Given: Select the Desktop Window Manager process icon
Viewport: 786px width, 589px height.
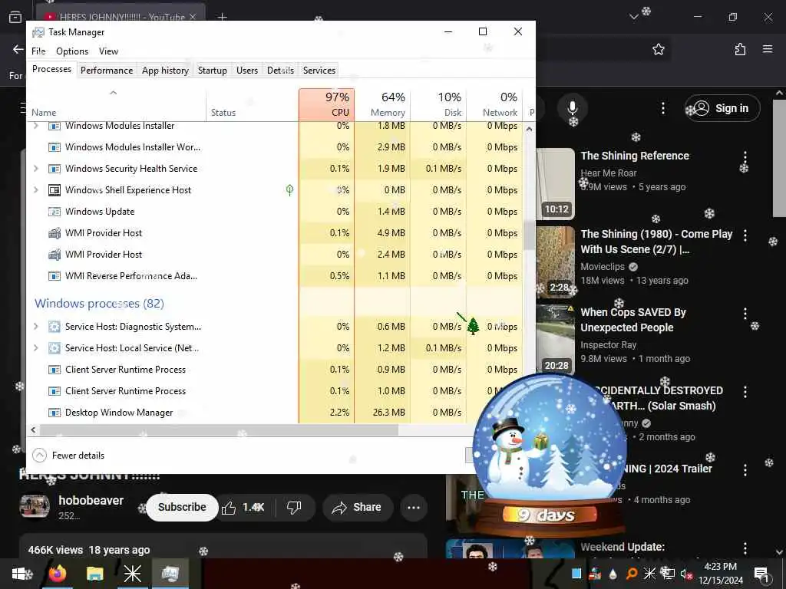Looking at the screenshot, I should pos(54,413).
